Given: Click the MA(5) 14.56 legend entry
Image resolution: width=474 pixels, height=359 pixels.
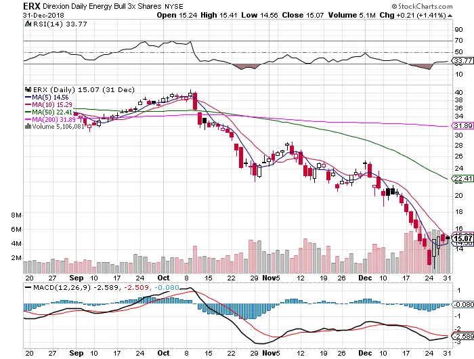Looking at the screenshot, I should (50, 98).
